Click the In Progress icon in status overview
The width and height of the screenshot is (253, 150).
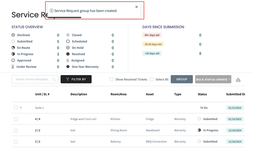click(x=13, y=54)
